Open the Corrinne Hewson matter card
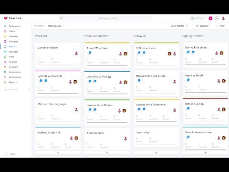Image resolution: width=229 pixels, height=172 pixels. (58, 55)
